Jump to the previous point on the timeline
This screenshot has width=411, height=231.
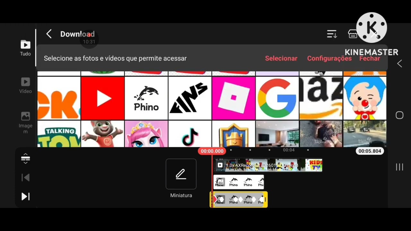pyautogui.click(x=25, y=178)
